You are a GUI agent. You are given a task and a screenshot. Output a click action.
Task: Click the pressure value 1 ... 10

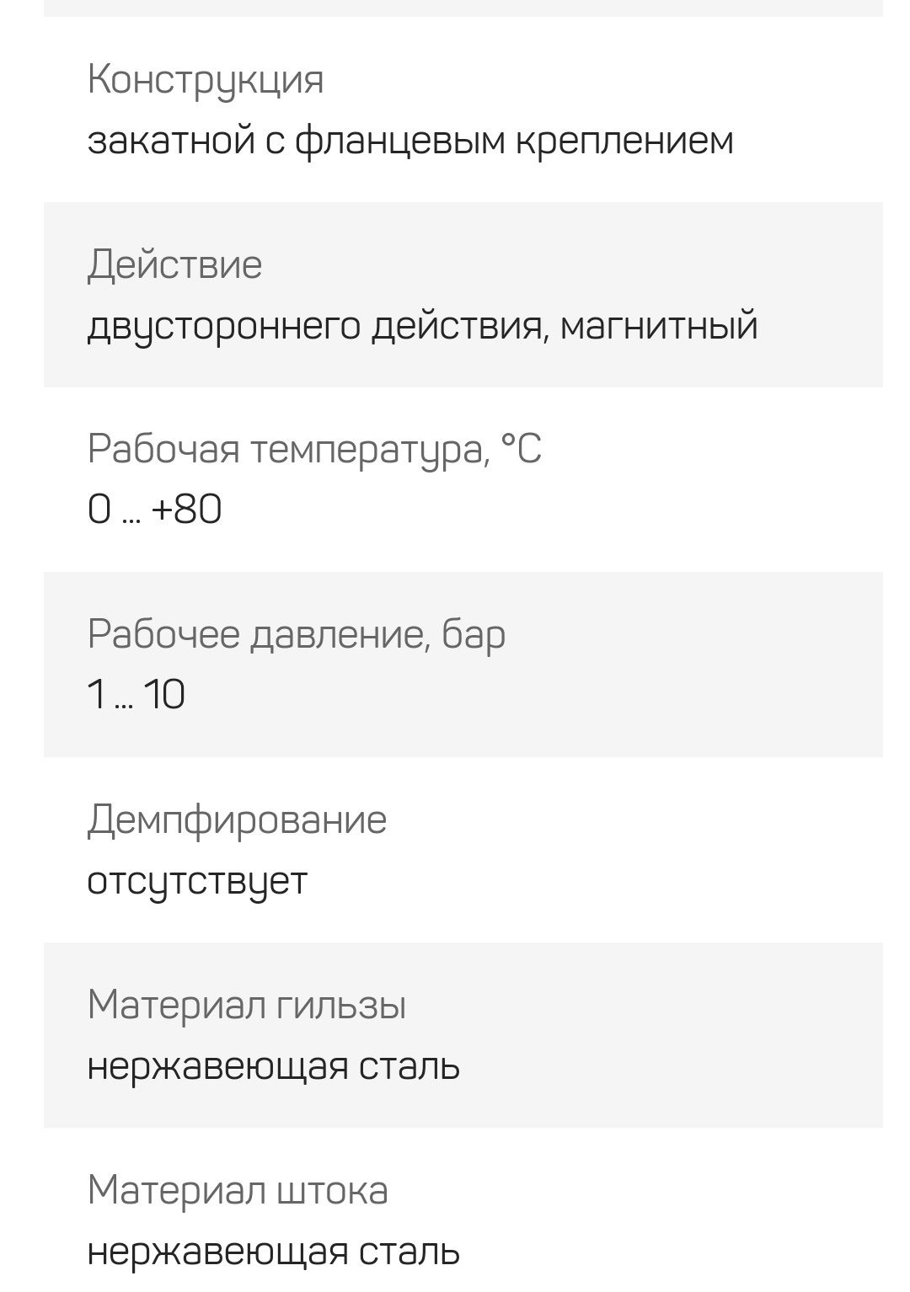[136, 695]
